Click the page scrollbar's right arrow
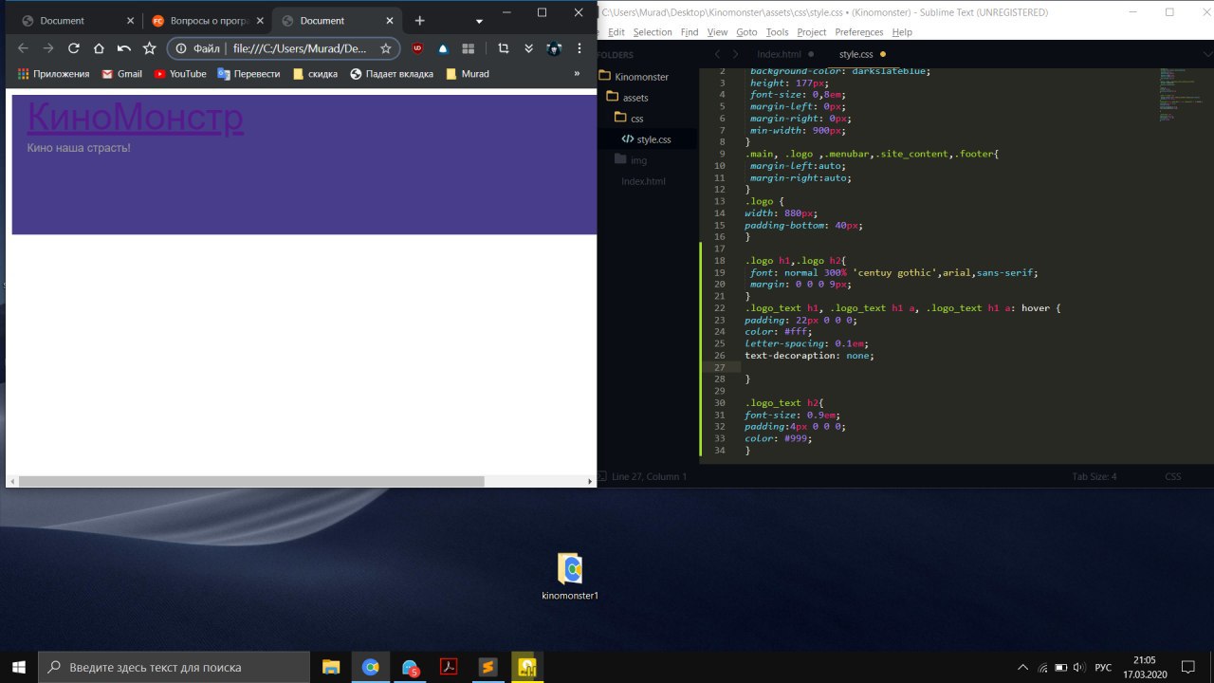This screenshot has height=683, width=1214. [x=590, y=482]
